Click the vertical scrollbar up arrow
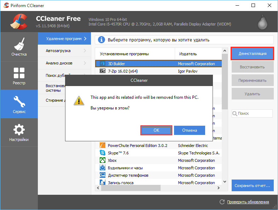 click(x=225, y=51)
